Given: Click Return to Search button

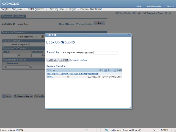Looking at the screenshot, I should [x=23, y=96].
